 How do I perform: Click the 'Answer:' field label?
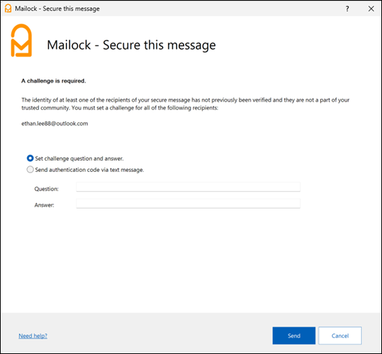[x=44, y=205]
